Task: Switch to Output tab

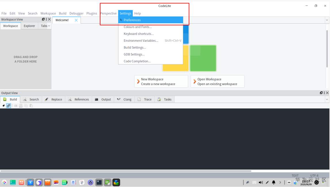Action: click(x=103, y=99)
